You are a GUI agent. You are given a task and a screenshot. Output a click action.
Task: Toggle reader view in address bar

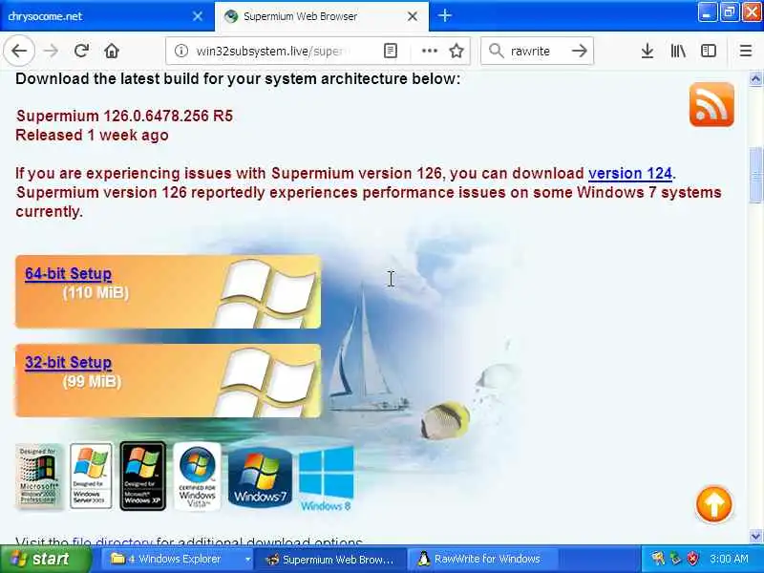point(391,51)
